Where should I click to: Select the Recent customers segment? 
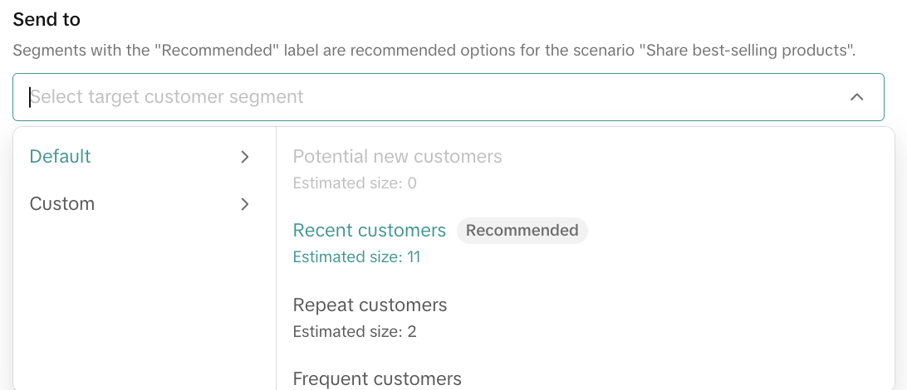click(x=370, y=231)
